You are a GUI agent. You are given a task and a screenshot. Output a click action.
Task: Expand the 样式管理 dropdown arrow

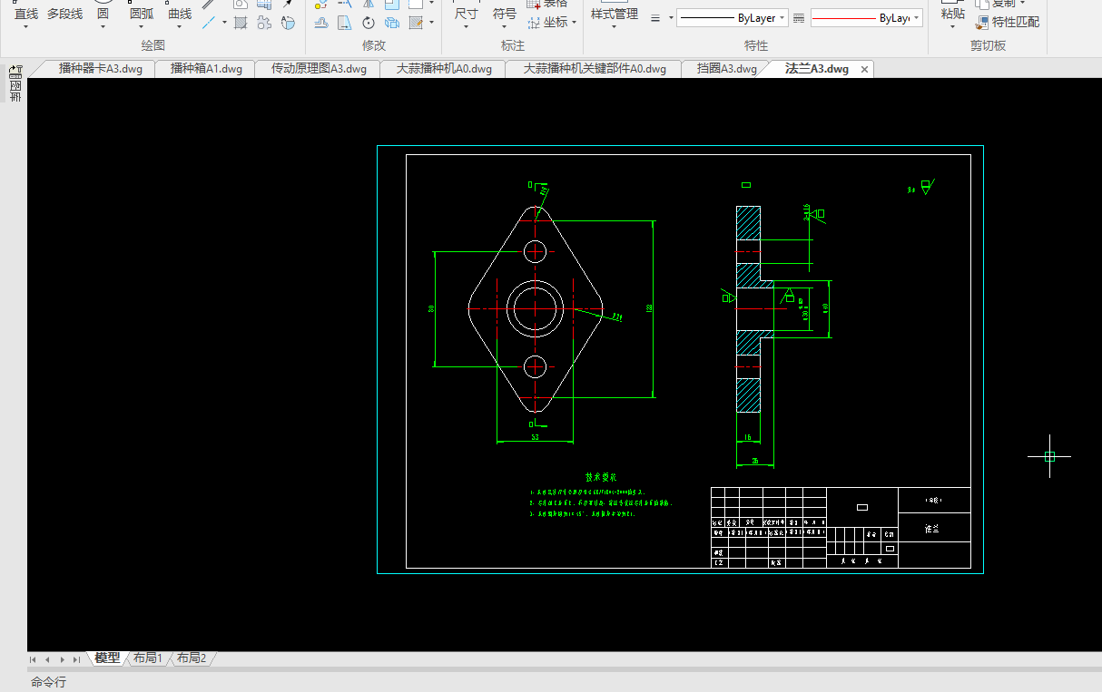pos(615,27)
